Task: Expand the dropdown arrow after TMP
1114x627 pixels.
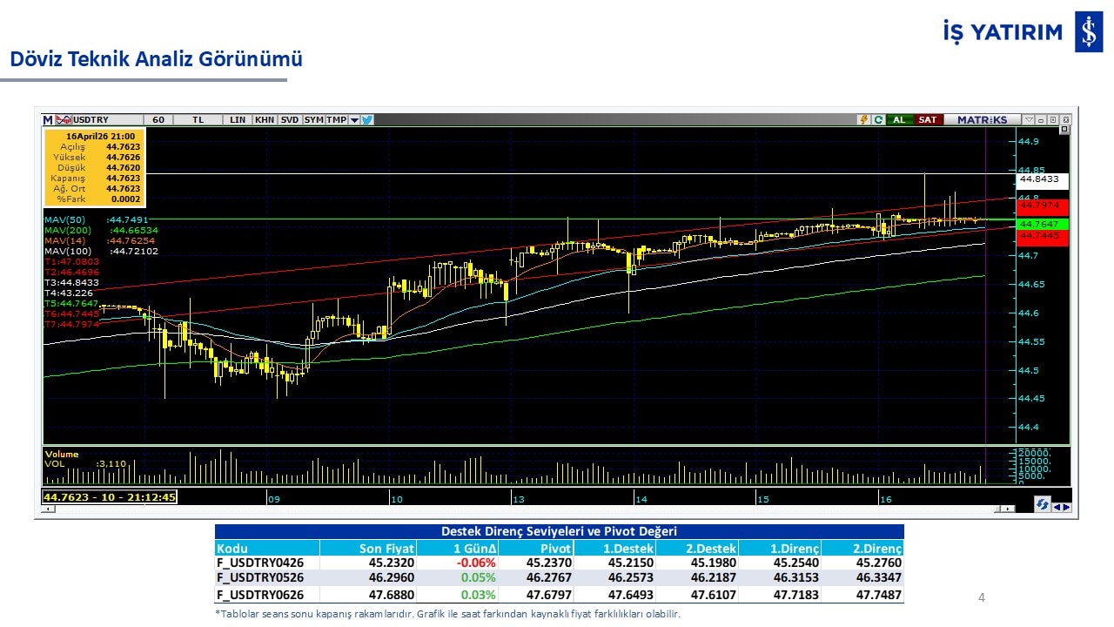Action: pos(354,120)
